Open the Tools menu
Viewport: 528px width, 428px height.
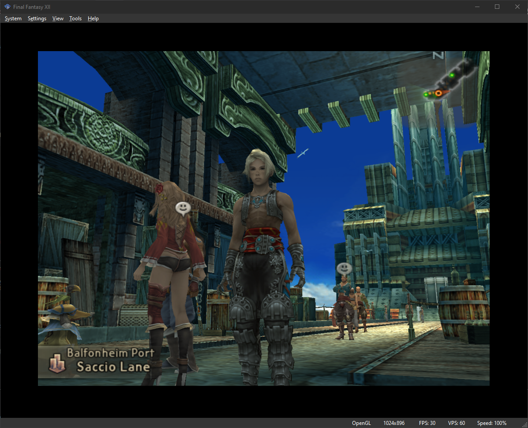[x=75, y=19]
